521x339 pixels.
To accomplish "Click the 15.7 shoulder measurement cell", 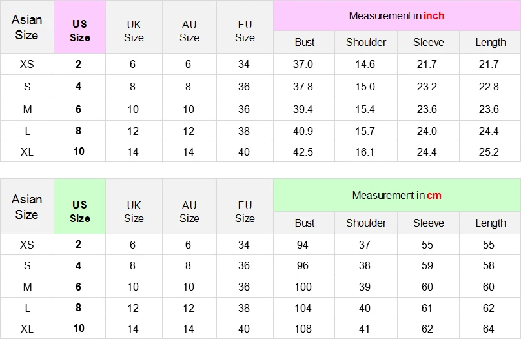I will (x=365, y=132).
